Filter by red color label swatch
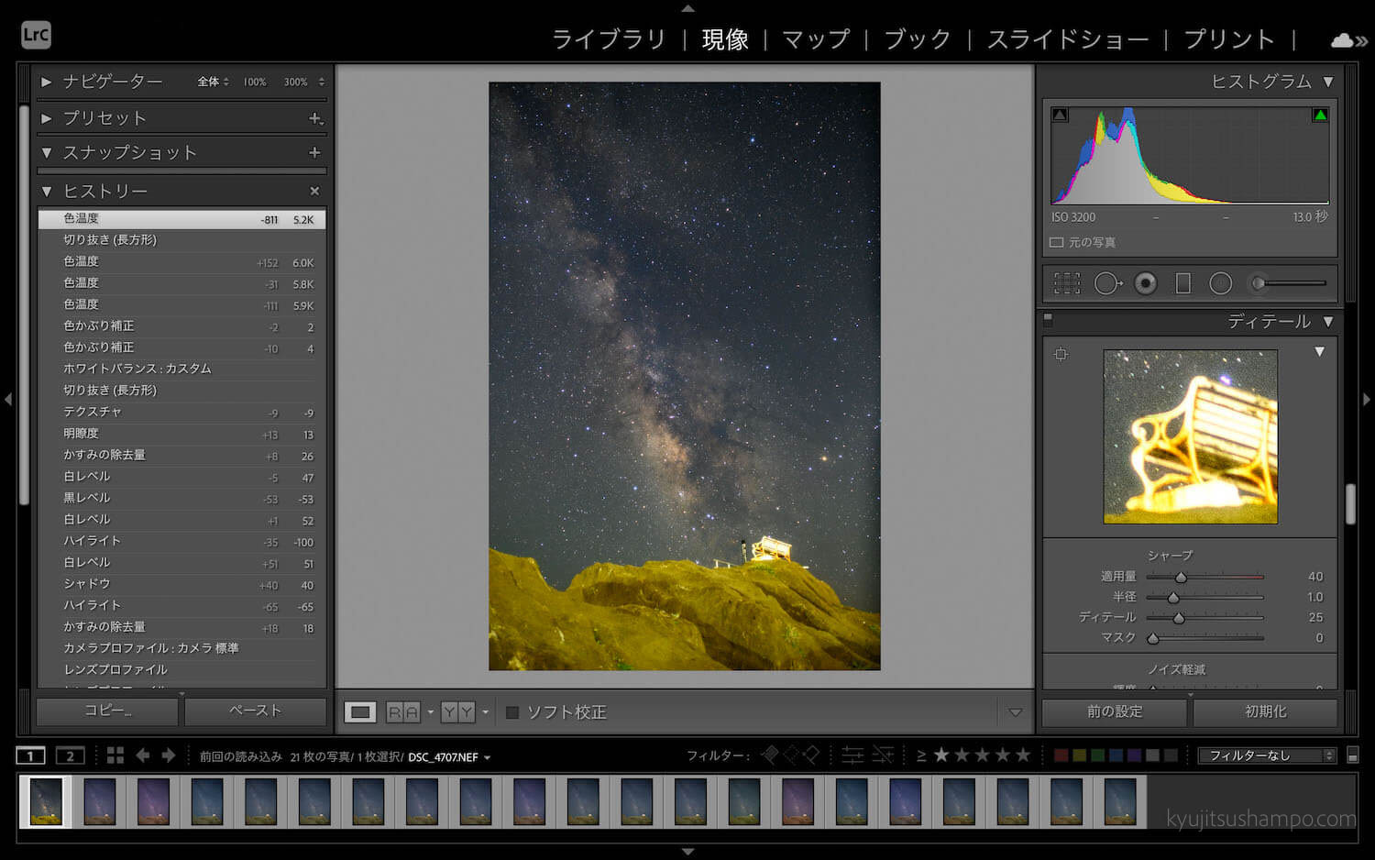The height and width of the screenshot is (860, 1375). pyautogui.click(x=1061, y=755)
